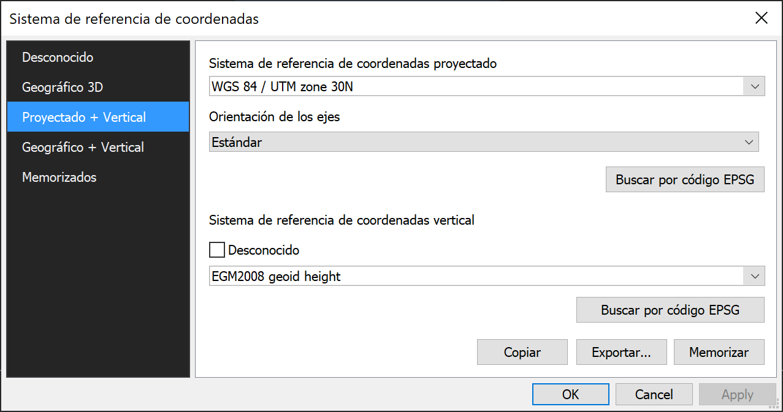Expand the projected coordinate system dropdown arrow
This screenshot has width=783, height=412.
tap(754, 86)
